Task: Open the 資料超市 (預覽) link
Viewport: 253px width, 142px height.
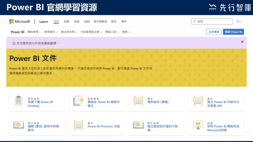Action: [158, 102]
